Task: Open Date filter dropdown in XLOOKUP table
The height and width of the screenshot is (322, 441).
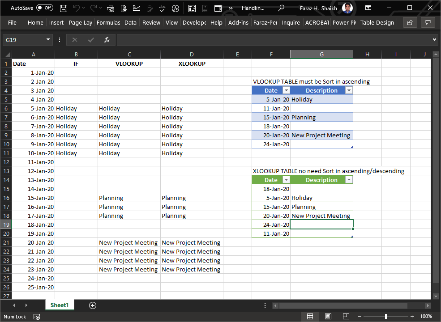Action: pos(286,180)
